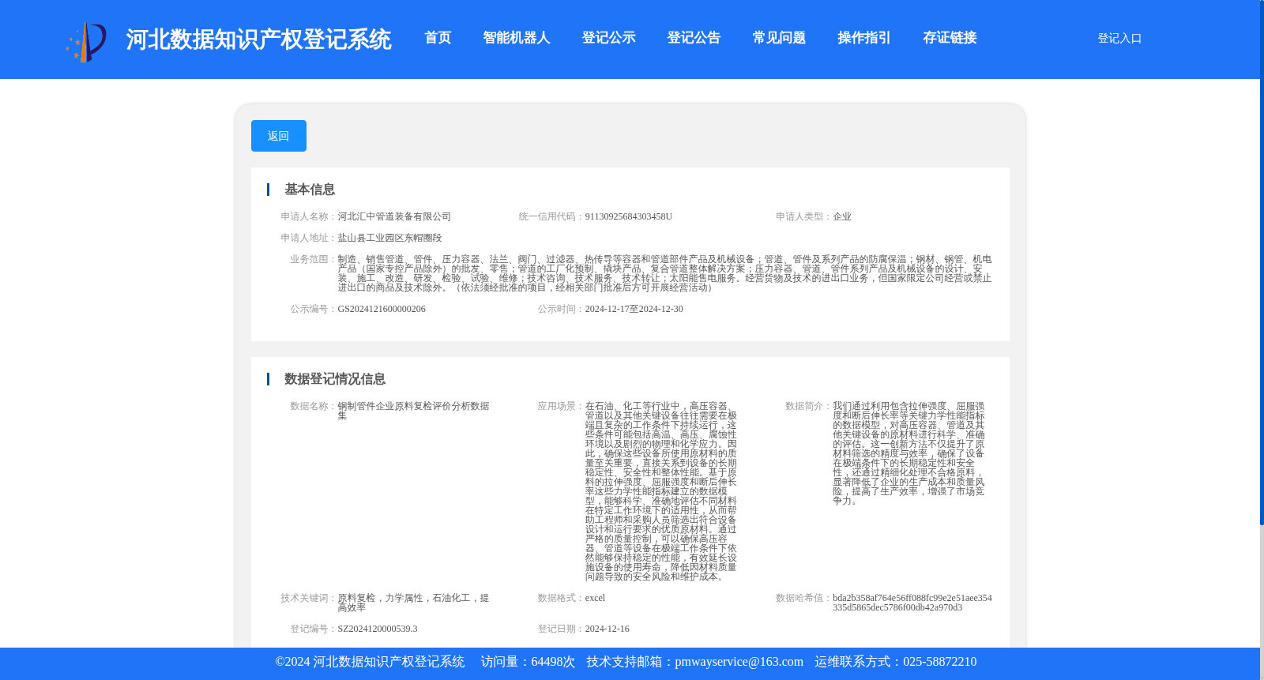Viewport: 1264px width, 680px height.
Task: Click the 数据简介 description paragraph
Action: [909, 453]
